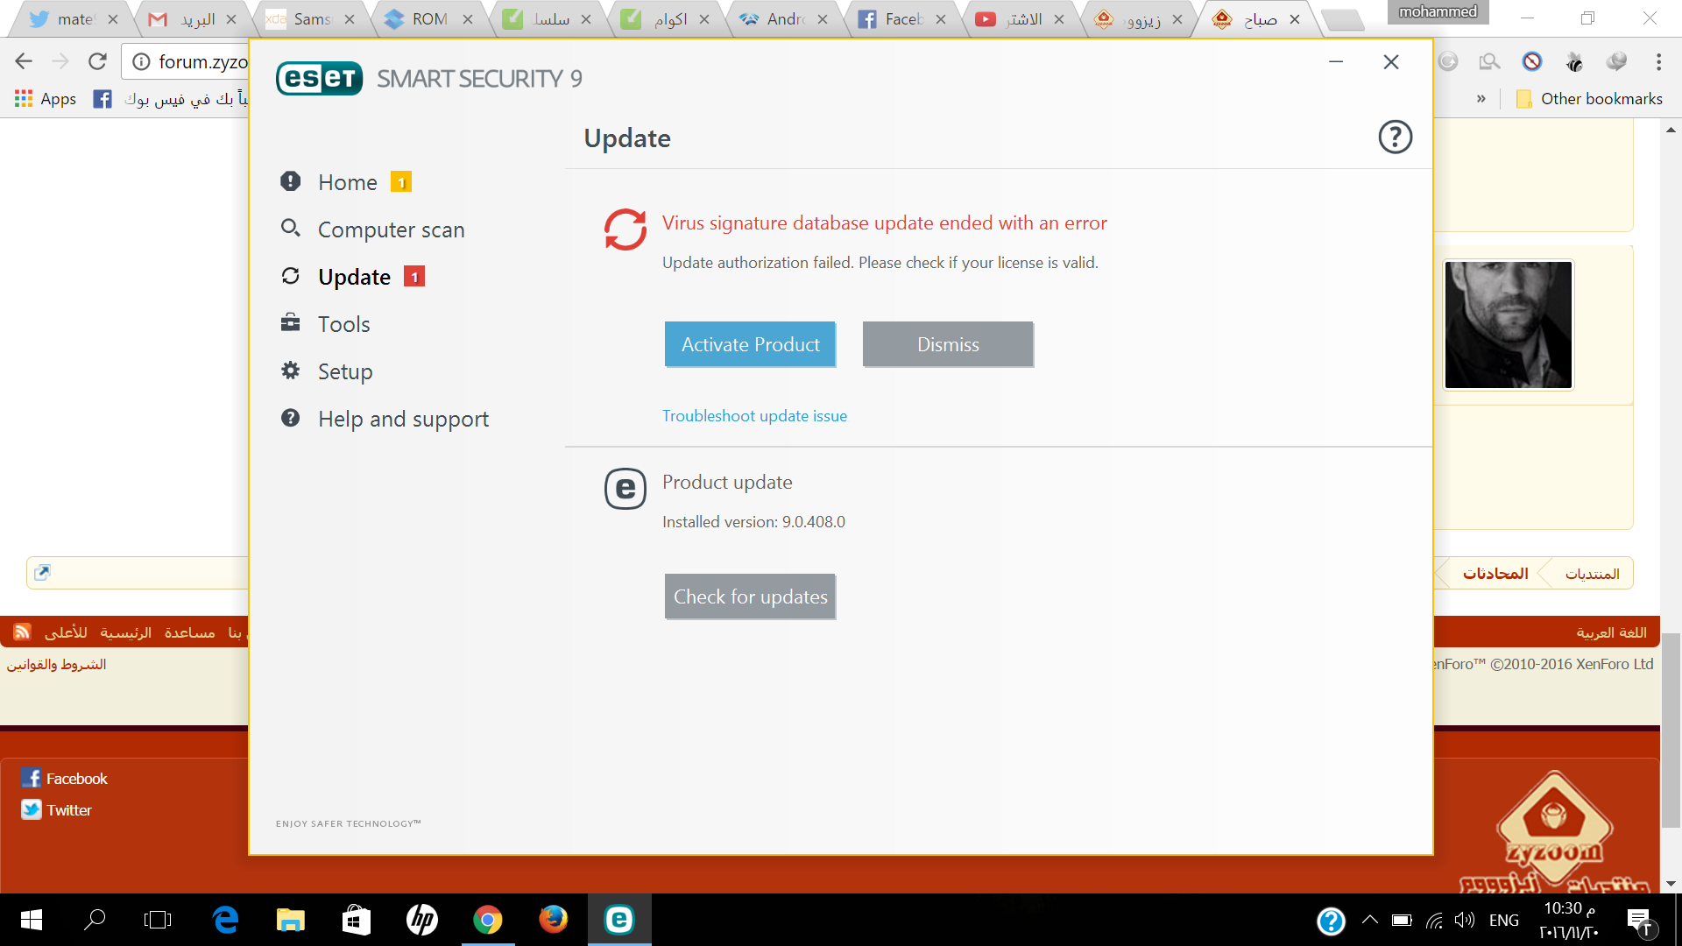This screenshot has width=1682, height=946.
Task: Show hidden system tray icons
Action: tap(1370, 920)
